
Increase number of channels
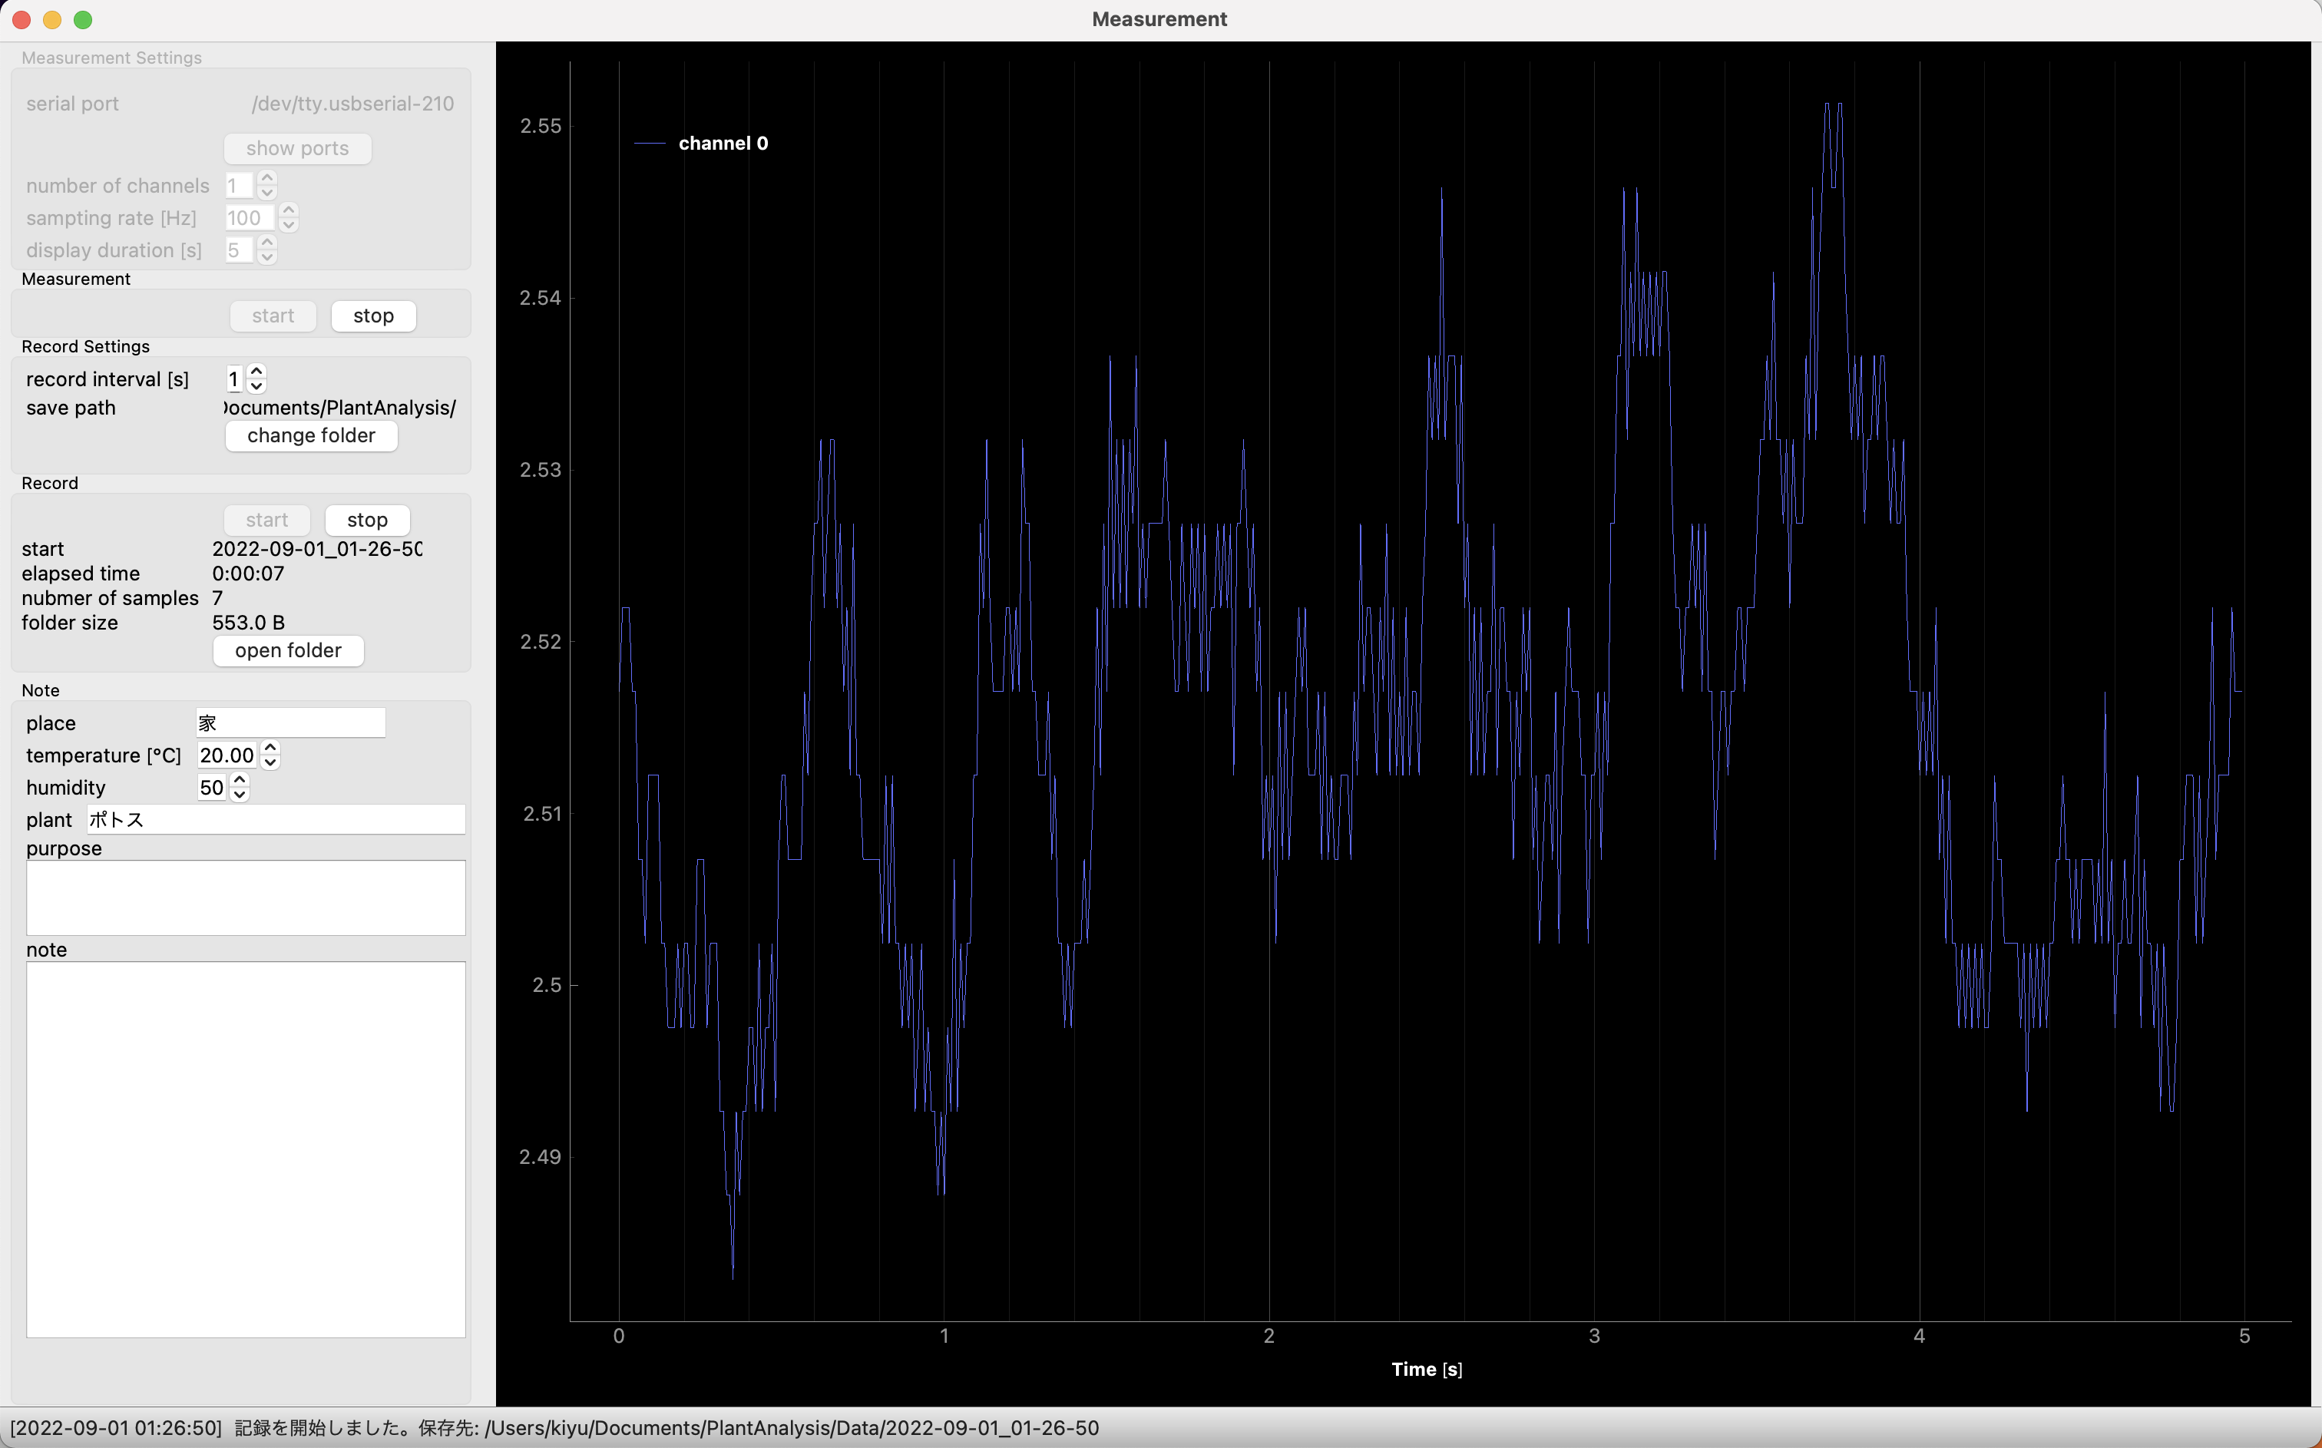(x=268, y=178)
